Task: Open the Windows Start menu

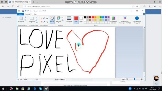Action: (x=3, y=89)
